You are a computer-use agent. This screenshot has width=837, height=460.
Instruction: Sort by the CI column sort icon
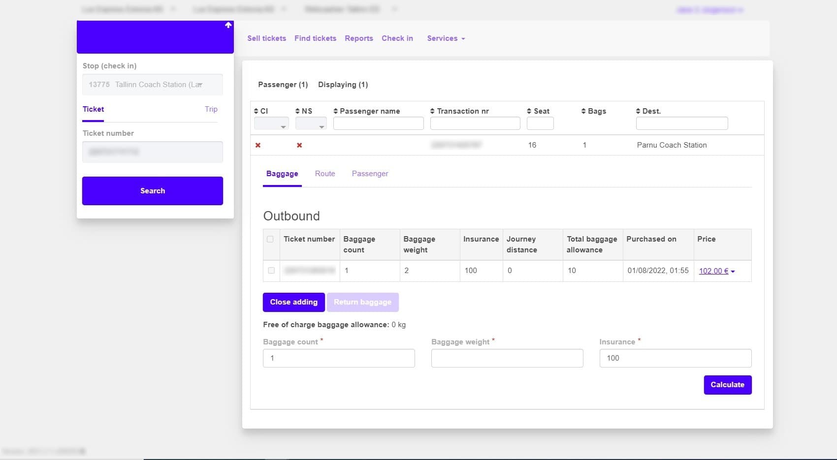click(256, 111)
